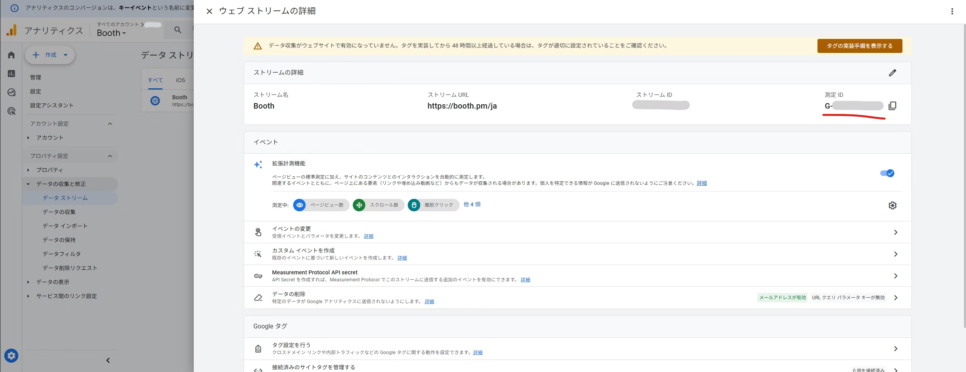Open イベントの変更 row chevron

click(x=895, y=232)
